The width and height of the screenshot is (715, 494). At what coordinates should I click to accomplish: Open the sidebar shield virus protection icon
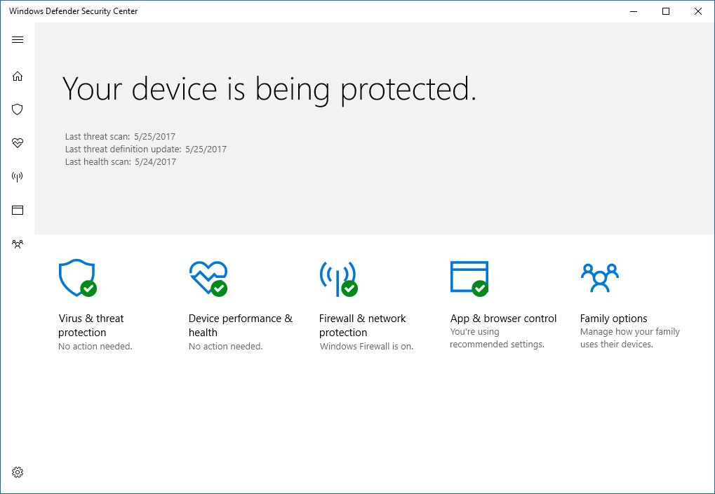pyautogui.click(x=18, y=109)
